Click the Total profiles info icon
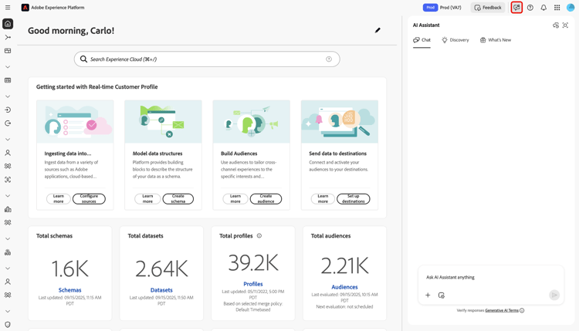Image resolution: width=579 pixels, height=331 pixels. [259, 235]
